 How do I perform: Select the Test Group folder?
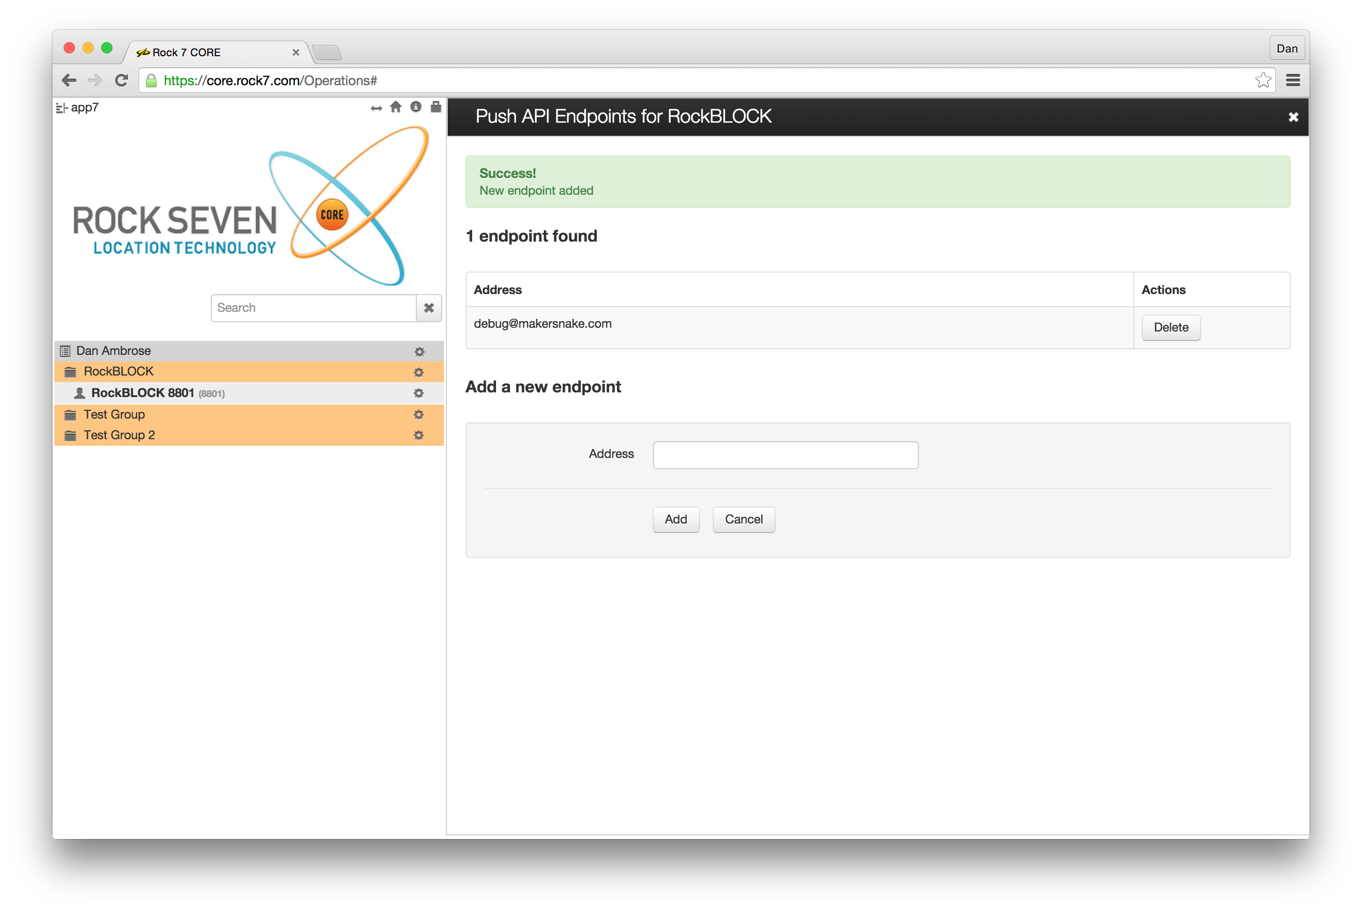(x=249, y=414)
